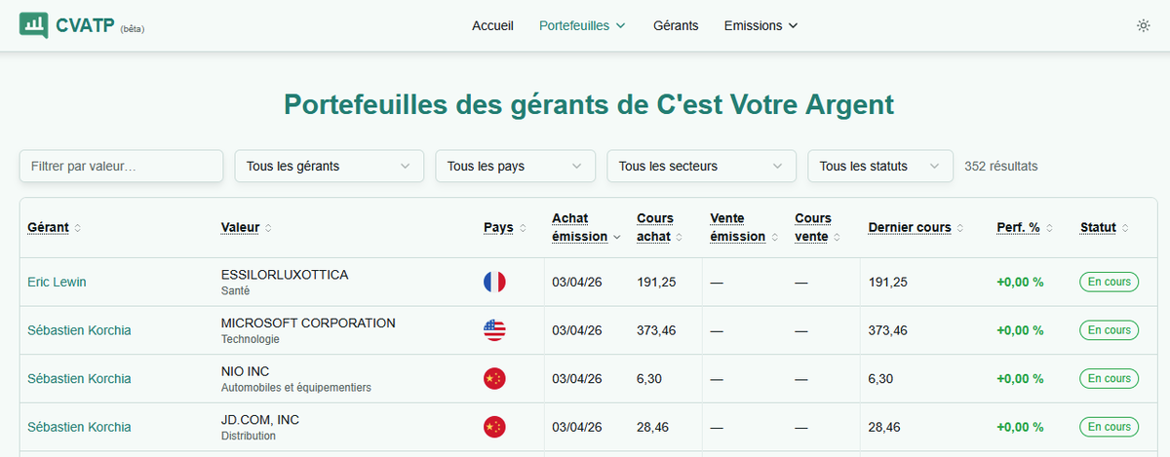The image size is (1170, 457).
Task: Click 03/04/26 date in MICROSOFT row
Action: [577, 330]
